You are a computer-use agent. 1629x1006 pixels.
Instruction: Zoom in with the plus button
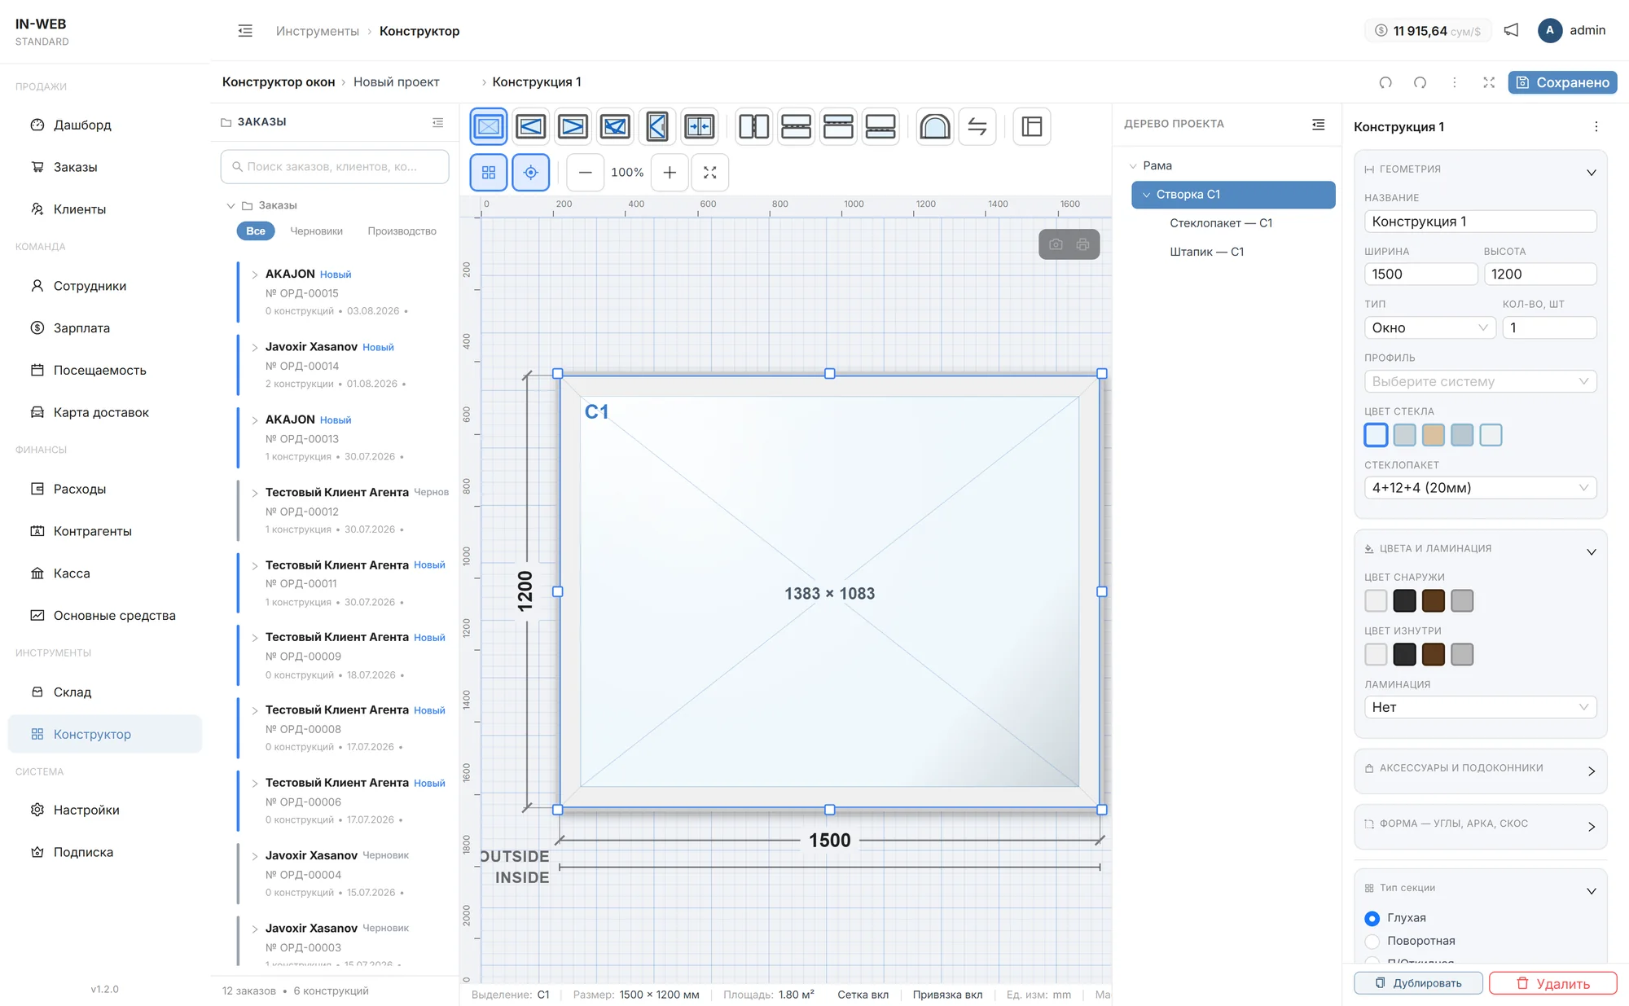pos(670,173)
